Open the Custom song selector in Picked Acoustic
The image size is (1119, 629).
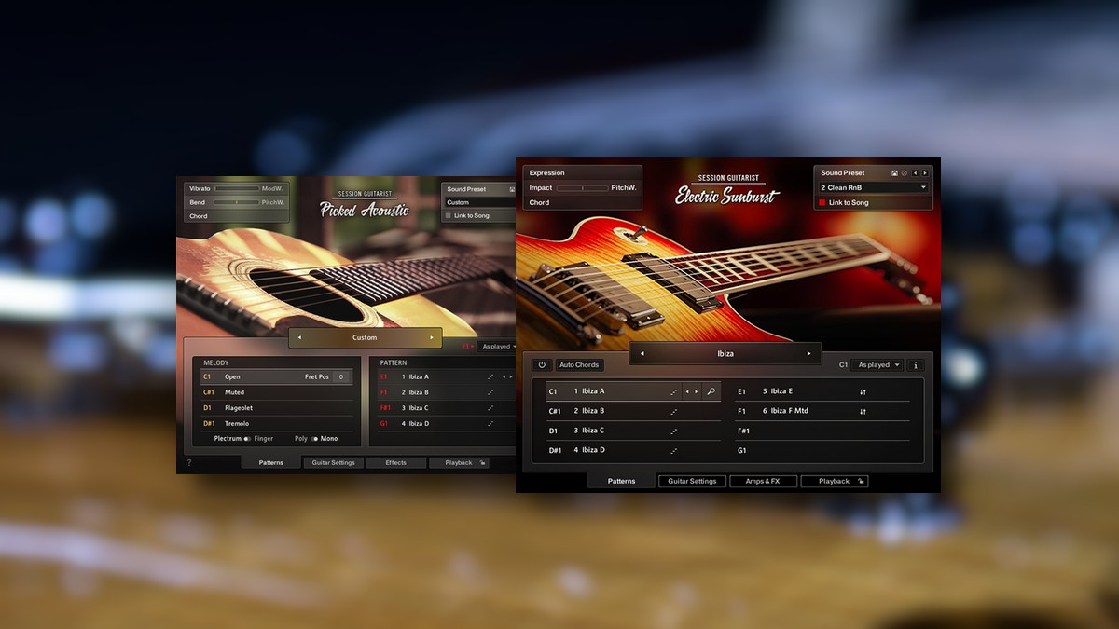click(365, 337)
